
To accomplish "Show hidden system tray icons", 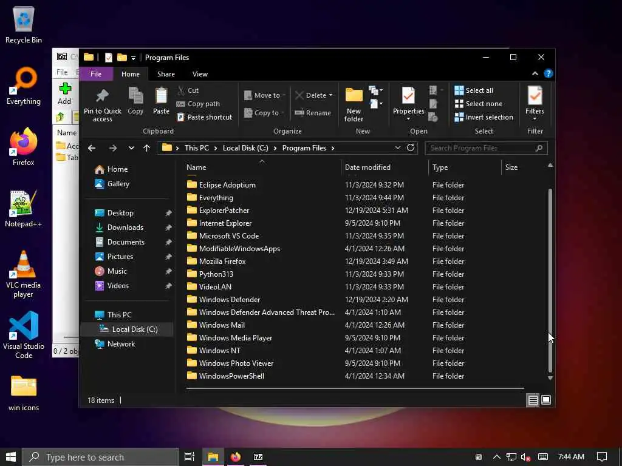I will click(x=496, y=457).
